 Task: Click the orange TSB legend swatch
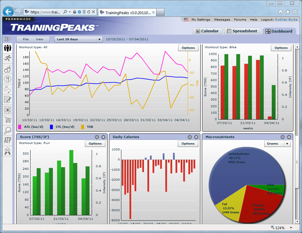pos(82,127)
